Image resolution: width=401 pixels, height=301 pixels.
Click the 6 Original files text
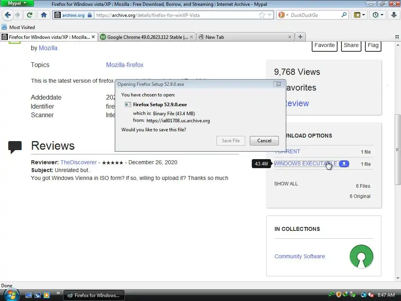(360, 196)
